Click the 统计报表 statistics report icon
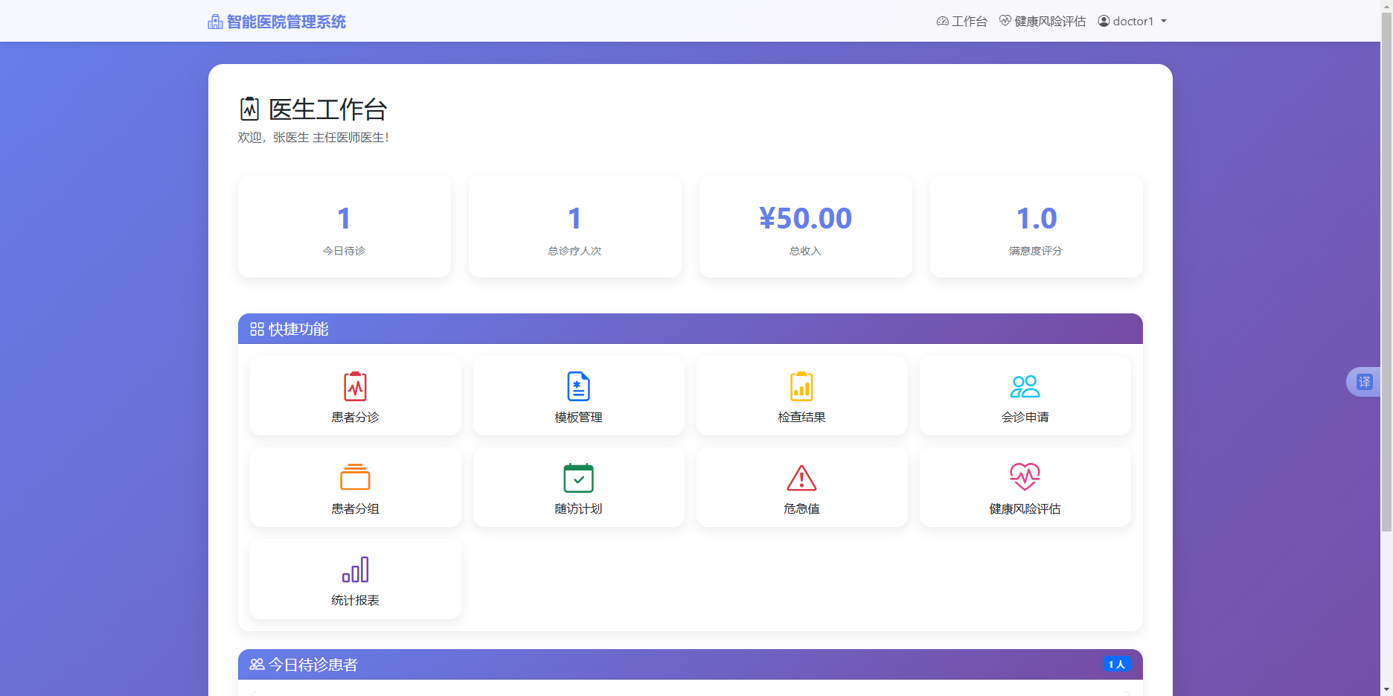Viewport: 1393px width, 696px height. pyautogui.click(x=355, y=579)
